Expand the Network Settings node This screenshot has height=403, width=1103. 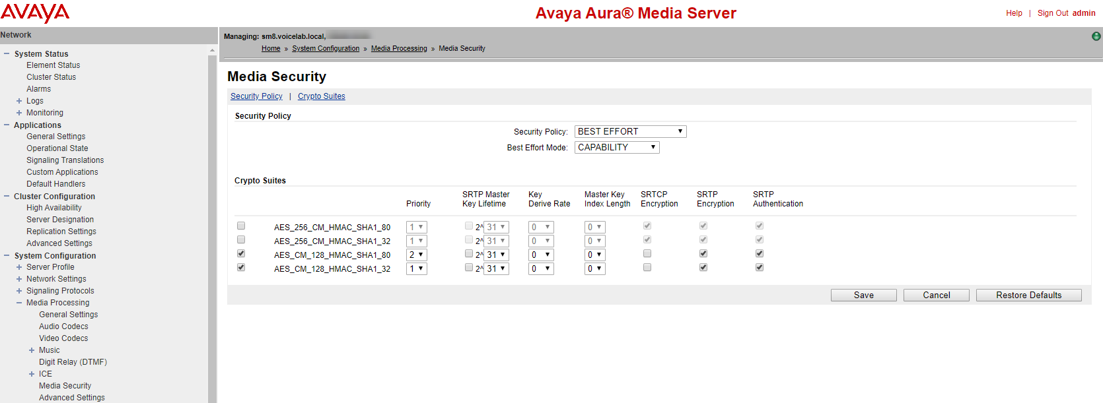coord(19,279)
